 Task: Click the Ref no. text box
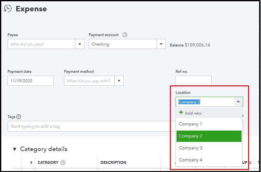pos(193,80)
